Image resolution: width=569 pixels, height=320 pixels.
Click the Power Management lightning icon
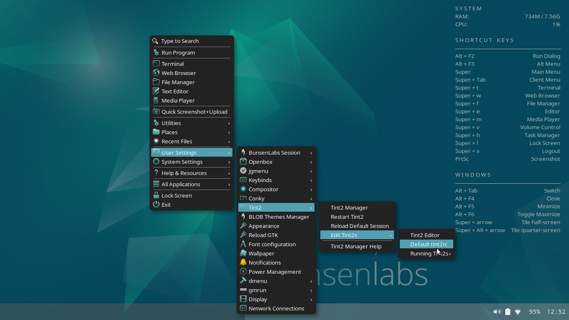tap(243, 272)
